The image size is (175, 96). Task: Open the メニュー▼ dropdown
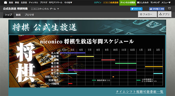[x=166, y=2]
